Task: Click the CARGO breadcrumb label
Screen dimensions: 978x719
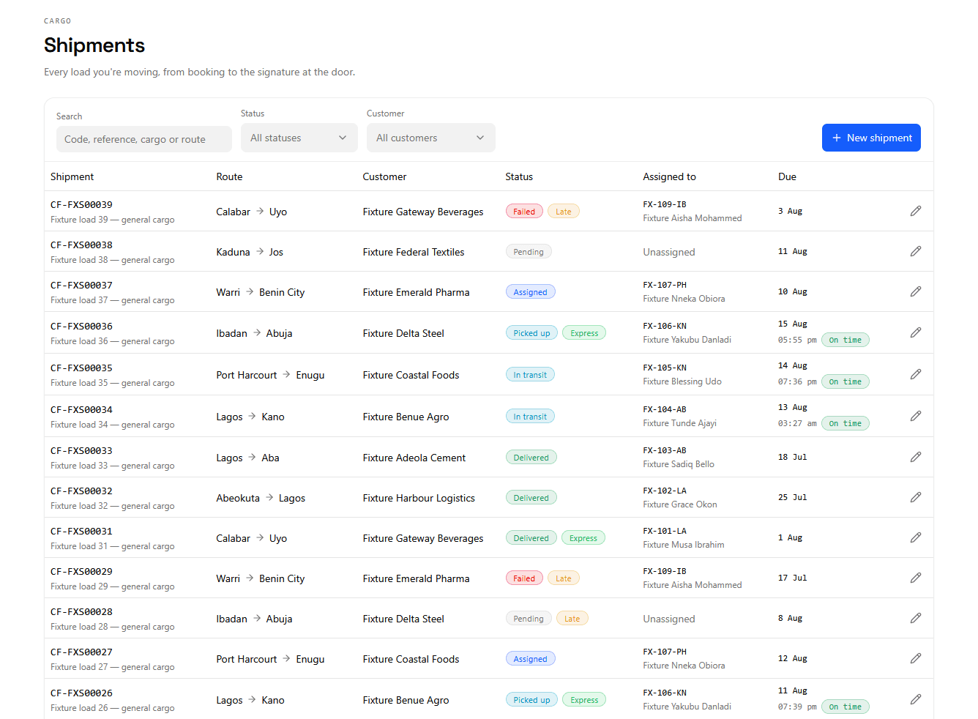Action: 58,21
